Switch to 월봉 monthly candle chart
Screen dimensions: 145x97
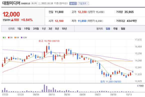coord(123,29)
